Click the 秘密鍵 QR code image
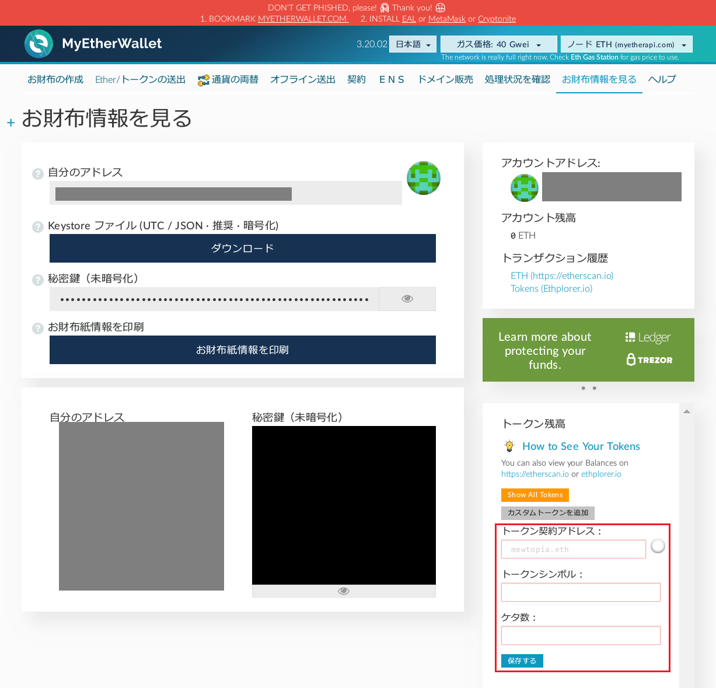Image resolution: width=716 pixels, height=688 pixels. pyautogui.click(x=344, y=505)
